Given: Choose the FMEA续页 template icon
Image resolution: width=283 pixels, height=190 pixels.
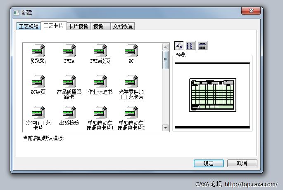Looking at the screenshot, I should click(x=100, y=51).
